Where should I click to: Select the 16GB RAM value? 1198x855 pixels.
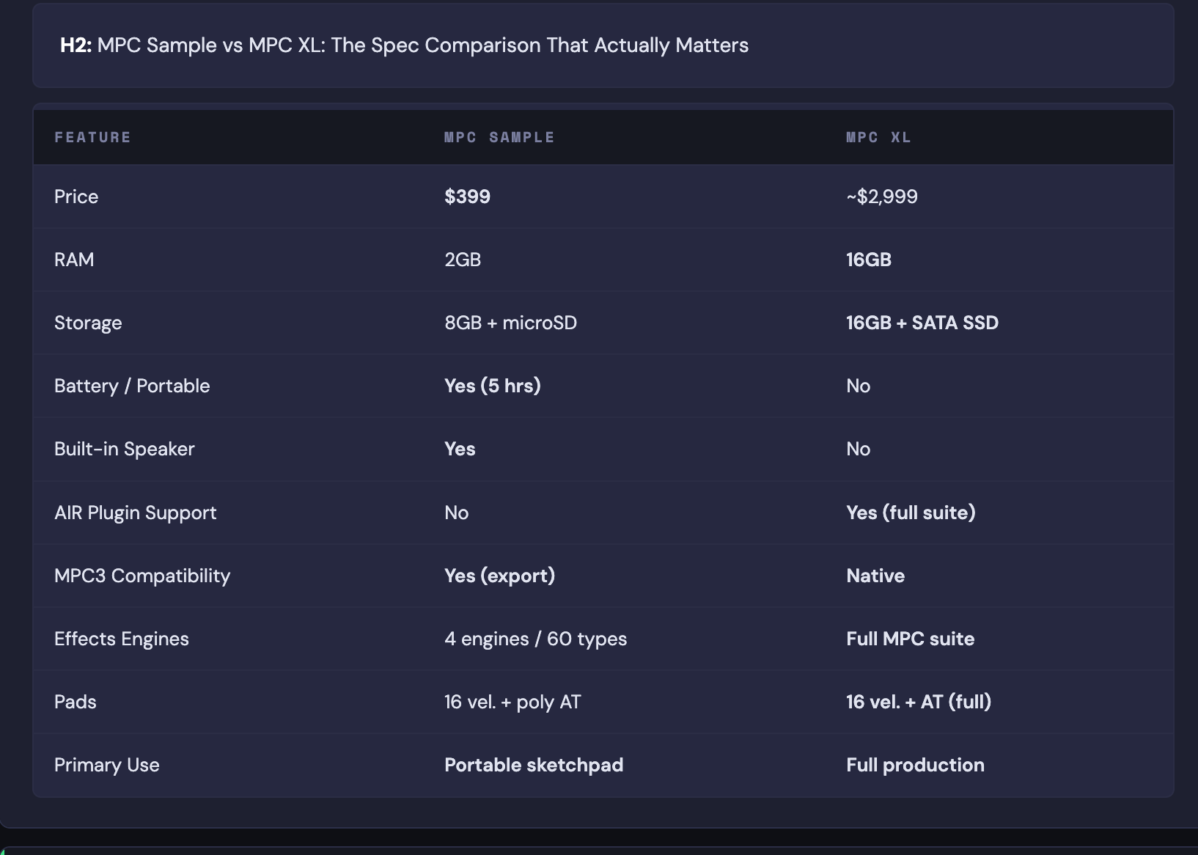pos(868,260)
